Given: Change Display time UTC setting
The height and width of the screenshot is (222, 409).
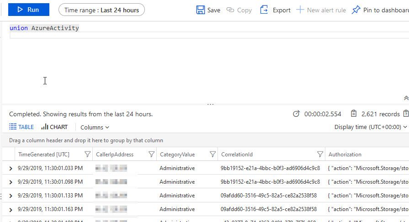Looking at the screenshot, I should (x=370, y=127).
